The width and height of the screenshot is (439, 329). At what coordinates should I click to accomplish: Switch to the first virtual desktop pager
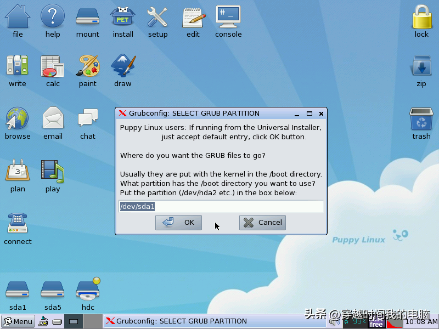pyautogui.click(x=74, y=321)
